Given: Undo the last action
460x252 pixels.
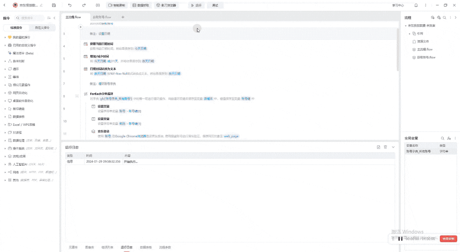Looking at the screenshot, I should click(x=69, y=5).
